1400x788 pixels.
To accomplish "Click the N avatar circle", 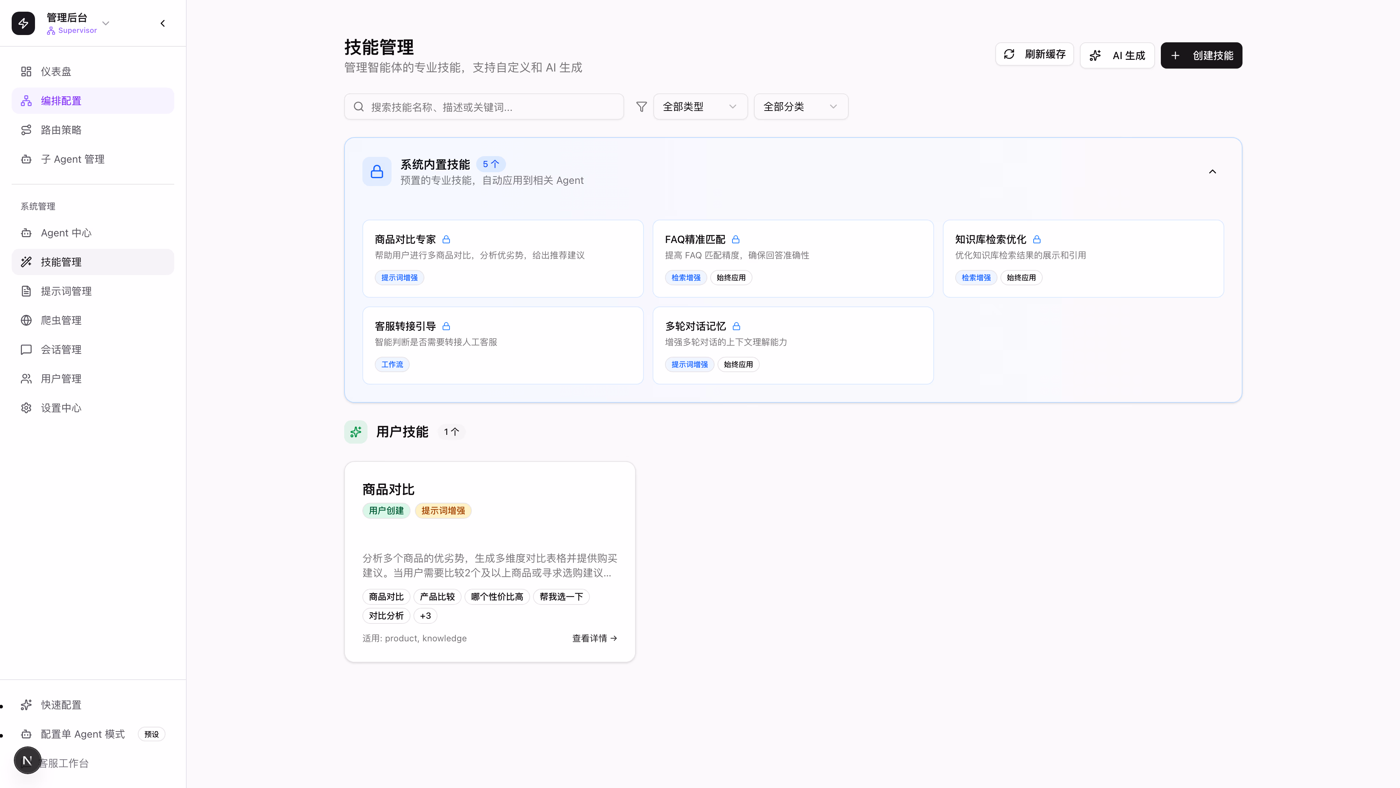I will point(27,760).
